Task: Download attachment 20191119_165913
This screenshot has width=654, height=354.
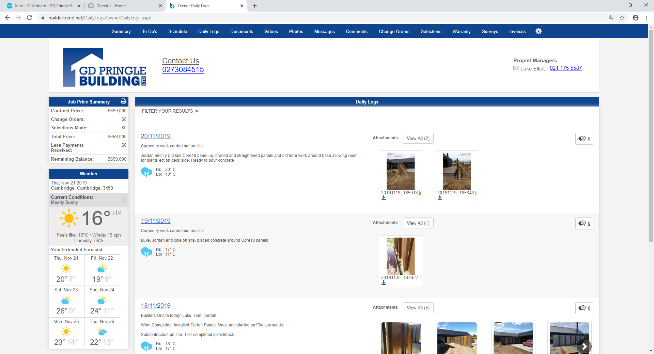Action: tap(384, 198)
